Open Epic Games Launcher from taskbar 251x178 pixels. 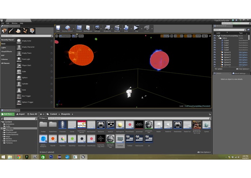(35, 157)
